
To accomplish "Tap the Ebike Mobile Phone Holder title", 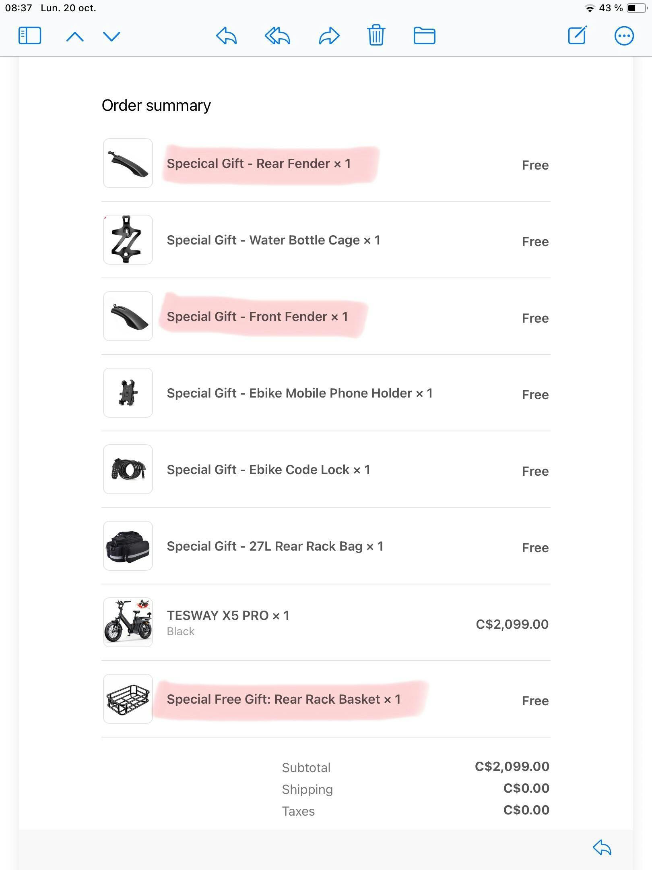I will [299, 393].
